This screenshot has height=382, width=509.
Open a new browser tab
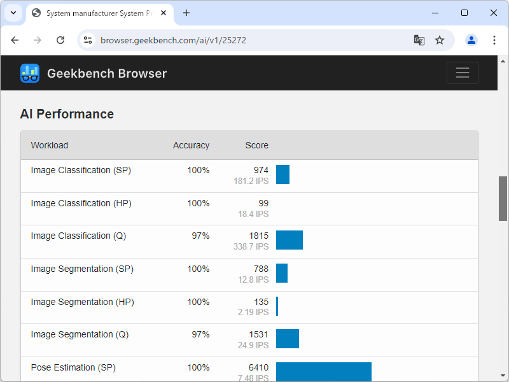coord(186,13)
